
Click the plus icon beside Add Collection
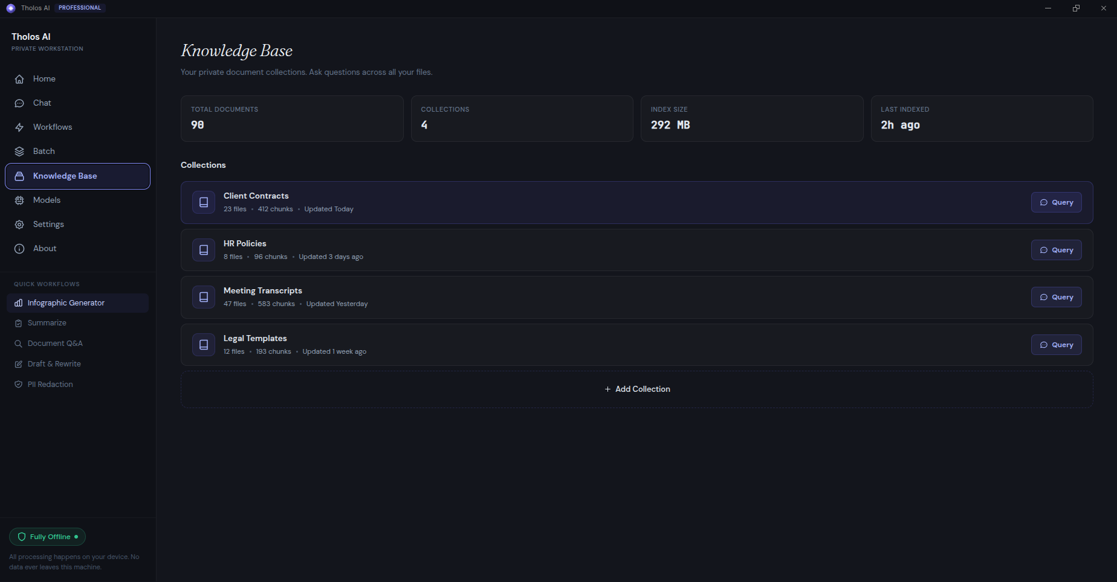tap(607, 389)
